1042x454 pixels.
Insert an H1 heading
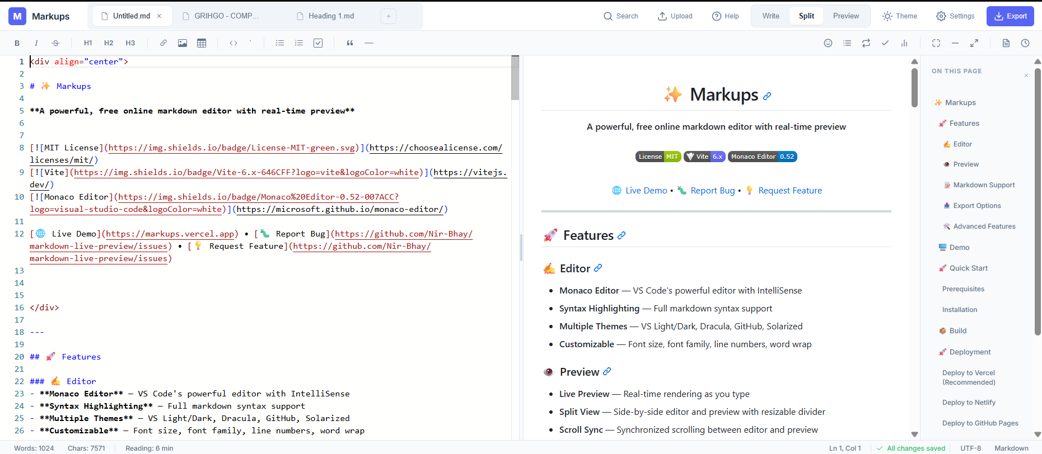click(88, 43)
